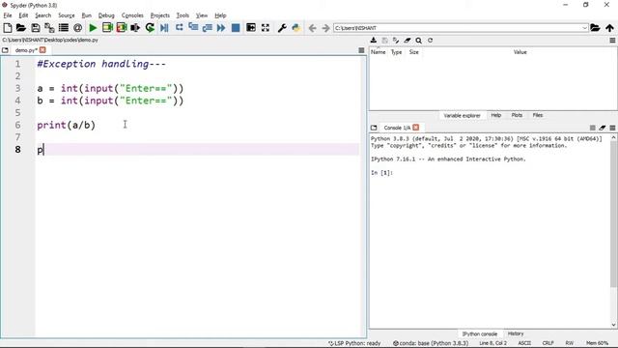Run cell and advance icon
Screen dimensions: 618x348
point(122,28)
